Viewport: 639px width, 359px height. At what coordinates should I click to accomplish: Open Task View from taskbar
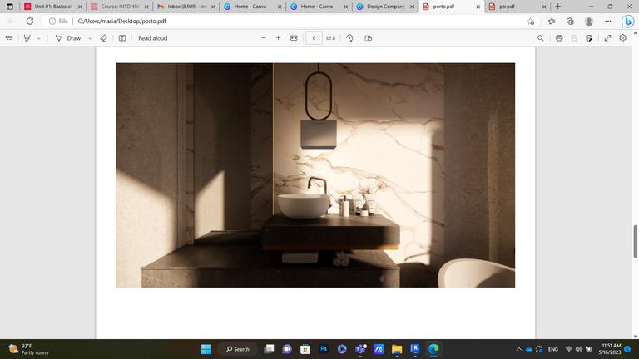point(269,349)
